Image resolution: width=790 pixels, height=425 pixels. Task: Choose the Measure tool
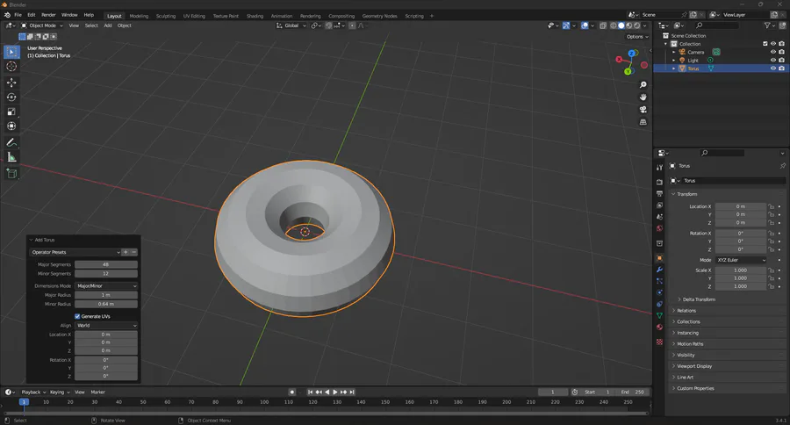tap(11, 158)
